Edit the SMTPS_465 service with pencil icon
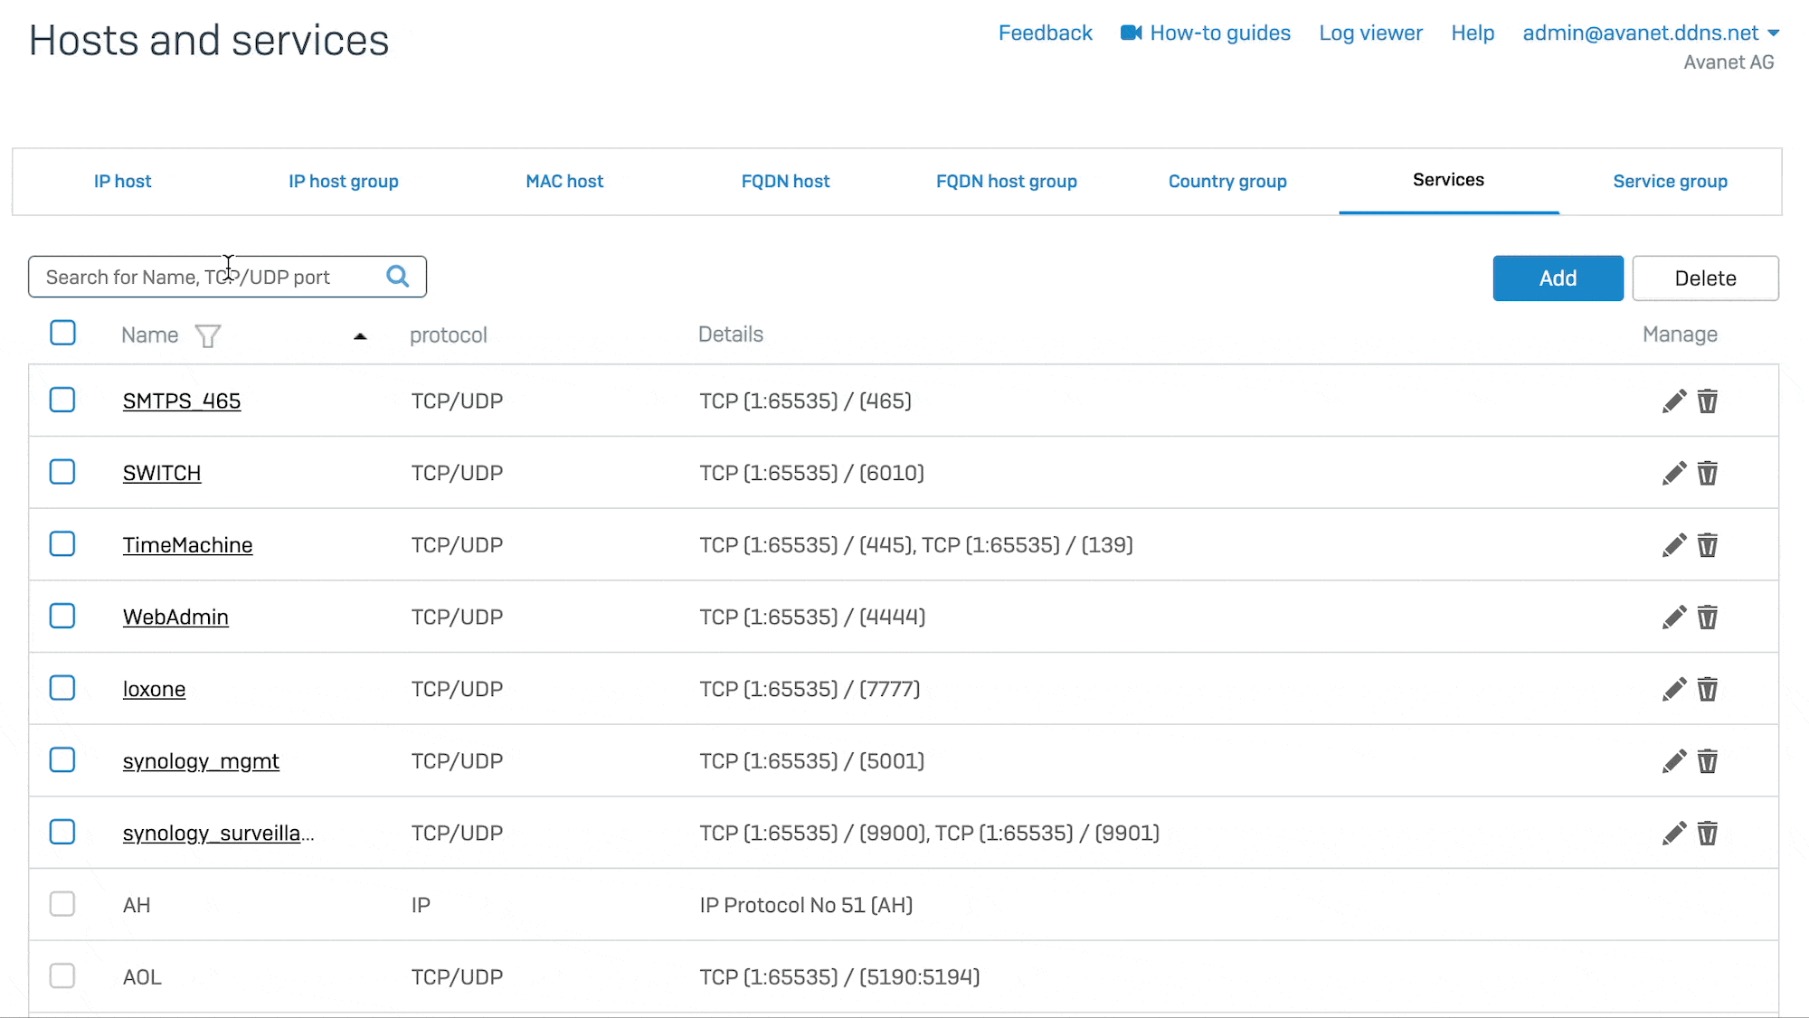Screen dimensions: 1809x1018 click(x=1674, y=401)
